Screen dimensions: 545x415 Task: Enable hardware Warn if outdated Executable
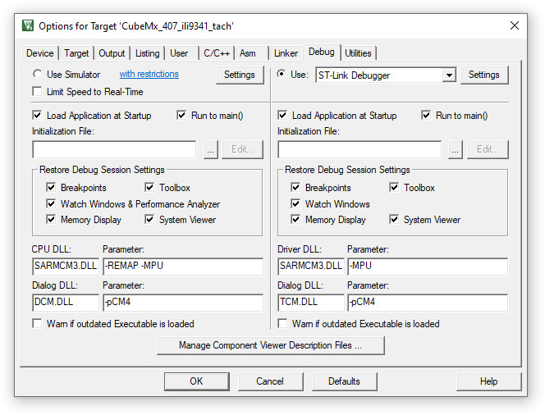[282, 324]
